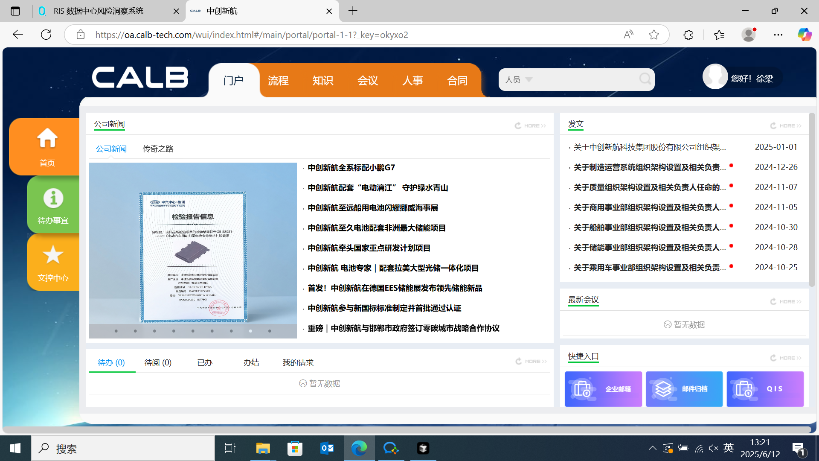Image resolution: width=819 pixels, height=461 pixels.
Task: Add page to favorites star icon
Action: pos(653,35)
